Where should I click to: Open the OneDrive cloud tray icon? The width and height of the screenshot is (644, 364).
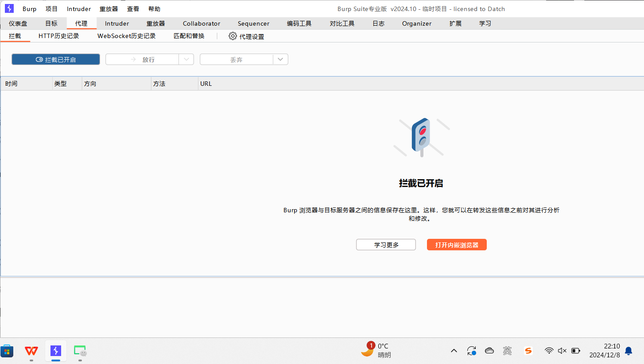coord(489,351)
